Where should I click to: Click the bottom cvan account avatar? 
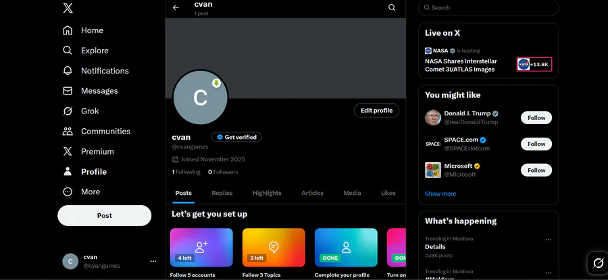click(70, 261)
